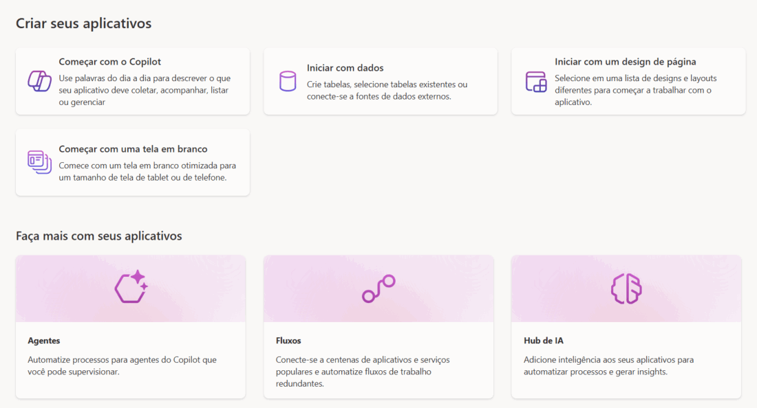757x408 pixels.
Task: Open 'Começar com o Copilot' title
Action: click(110, 62)
